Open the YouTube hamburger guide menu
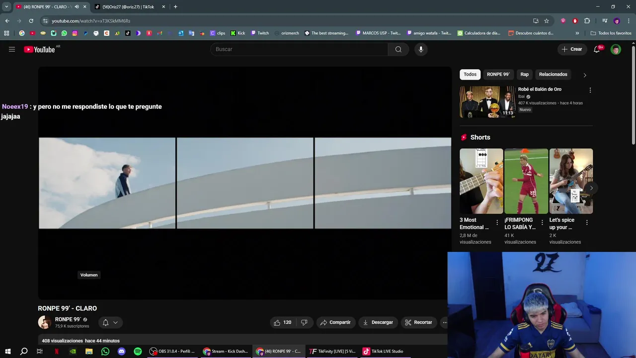 12,49
